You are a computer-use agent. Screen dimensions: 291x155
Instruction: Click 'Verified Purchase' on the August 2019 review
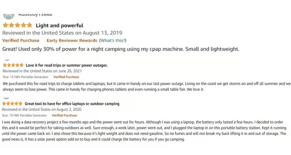tap(21, 40)
